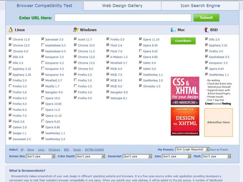Viewport: 243px width, 182px height.
Task: Open the CrossBrowserTesting text ad
Action: point(218,92)
